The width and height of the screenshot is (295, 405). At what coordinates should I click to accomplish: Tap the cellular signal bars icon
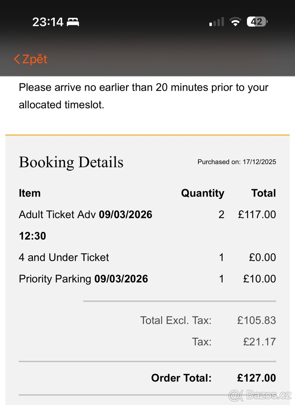[x=217, y=22]
